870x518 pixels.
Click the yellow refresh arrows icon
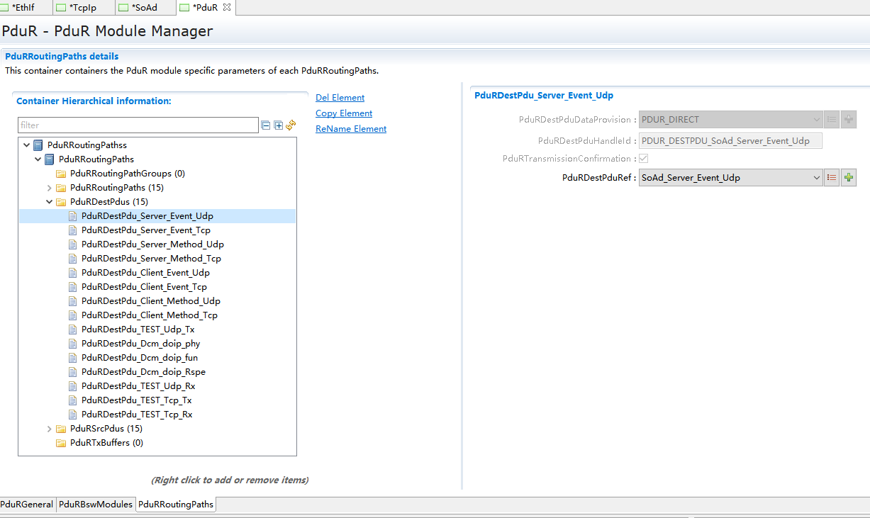(x=291, y=125)
